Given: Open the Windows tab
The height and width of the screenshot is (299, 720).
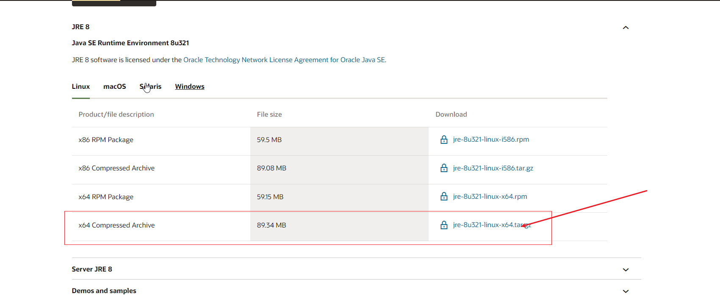Looking at the screenshot, I should click(x=190, y=86).
